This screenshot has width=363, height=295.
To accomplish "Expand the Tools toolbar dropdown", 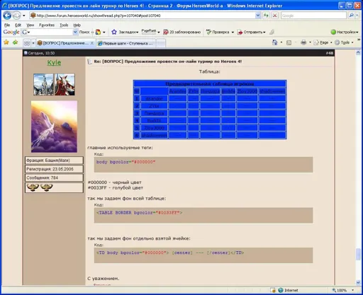I will click(345, 42).
